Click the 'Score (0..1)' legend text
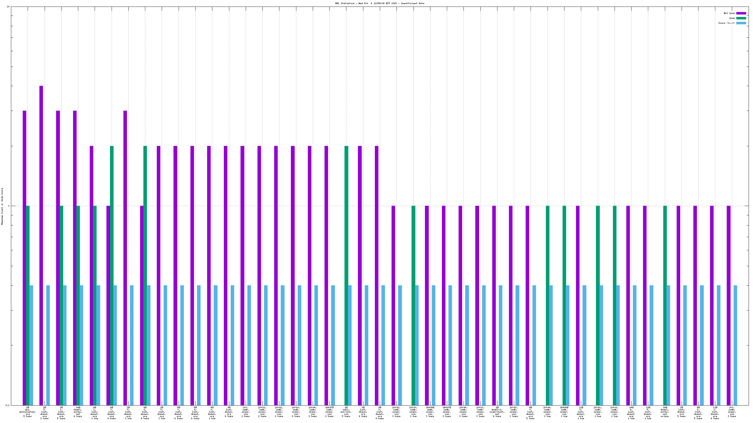This screenshot has width=753, height=423. [x=726, y=23]
